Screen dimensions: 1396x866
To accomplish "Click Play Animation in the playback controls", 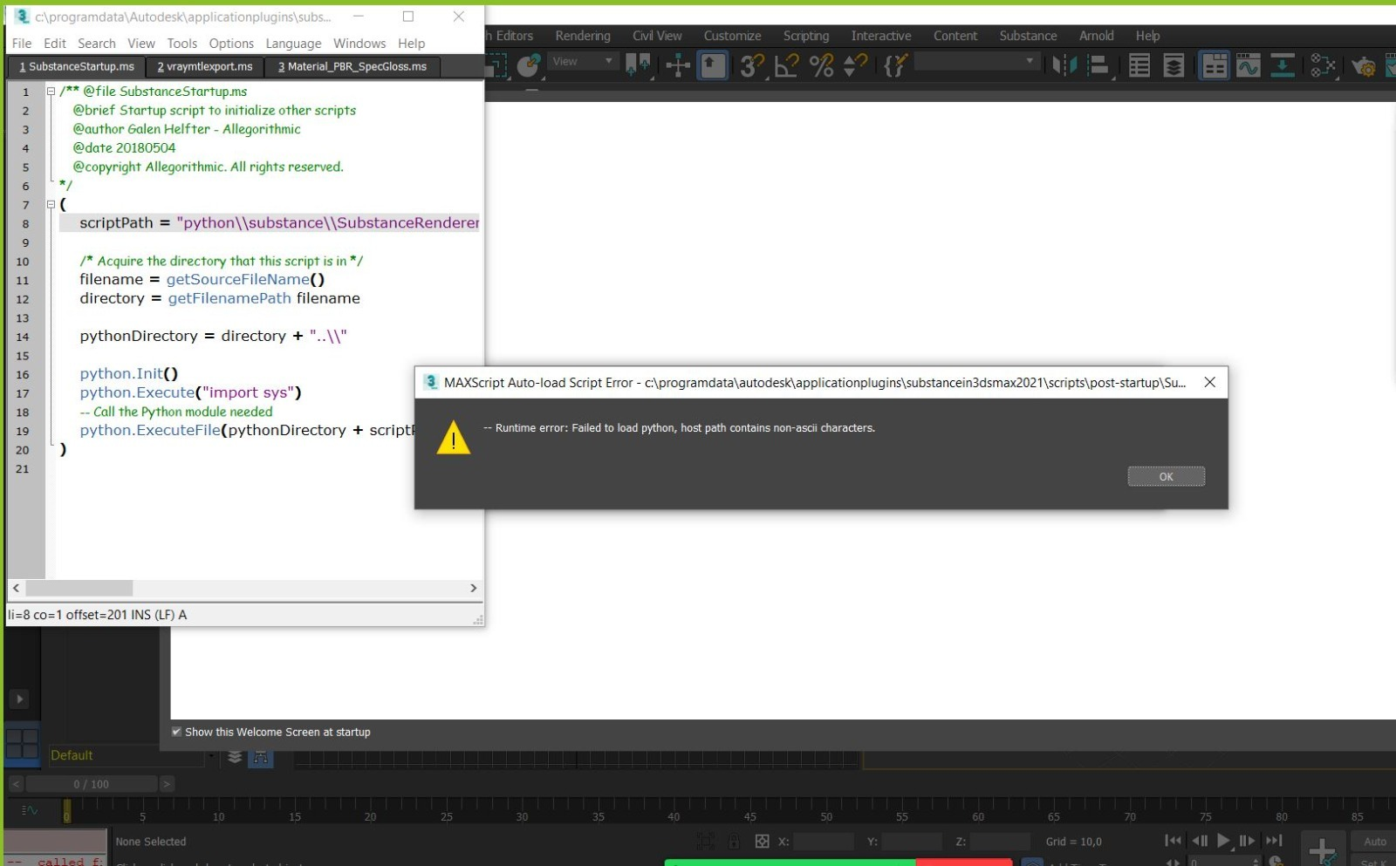I will click(1224, 841).
